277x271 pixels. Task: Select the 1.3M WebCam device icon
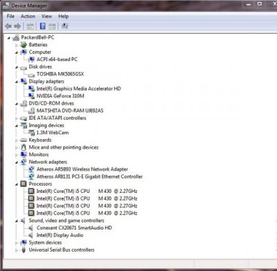pyautogui.click(x=31, y=133)
